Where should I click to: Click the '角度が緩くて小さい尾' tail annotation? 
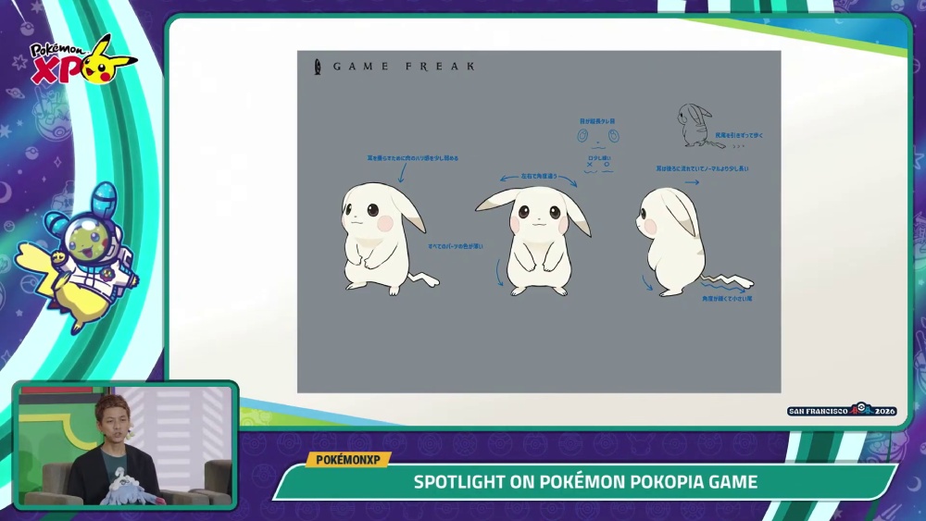[x=727, y=299]
